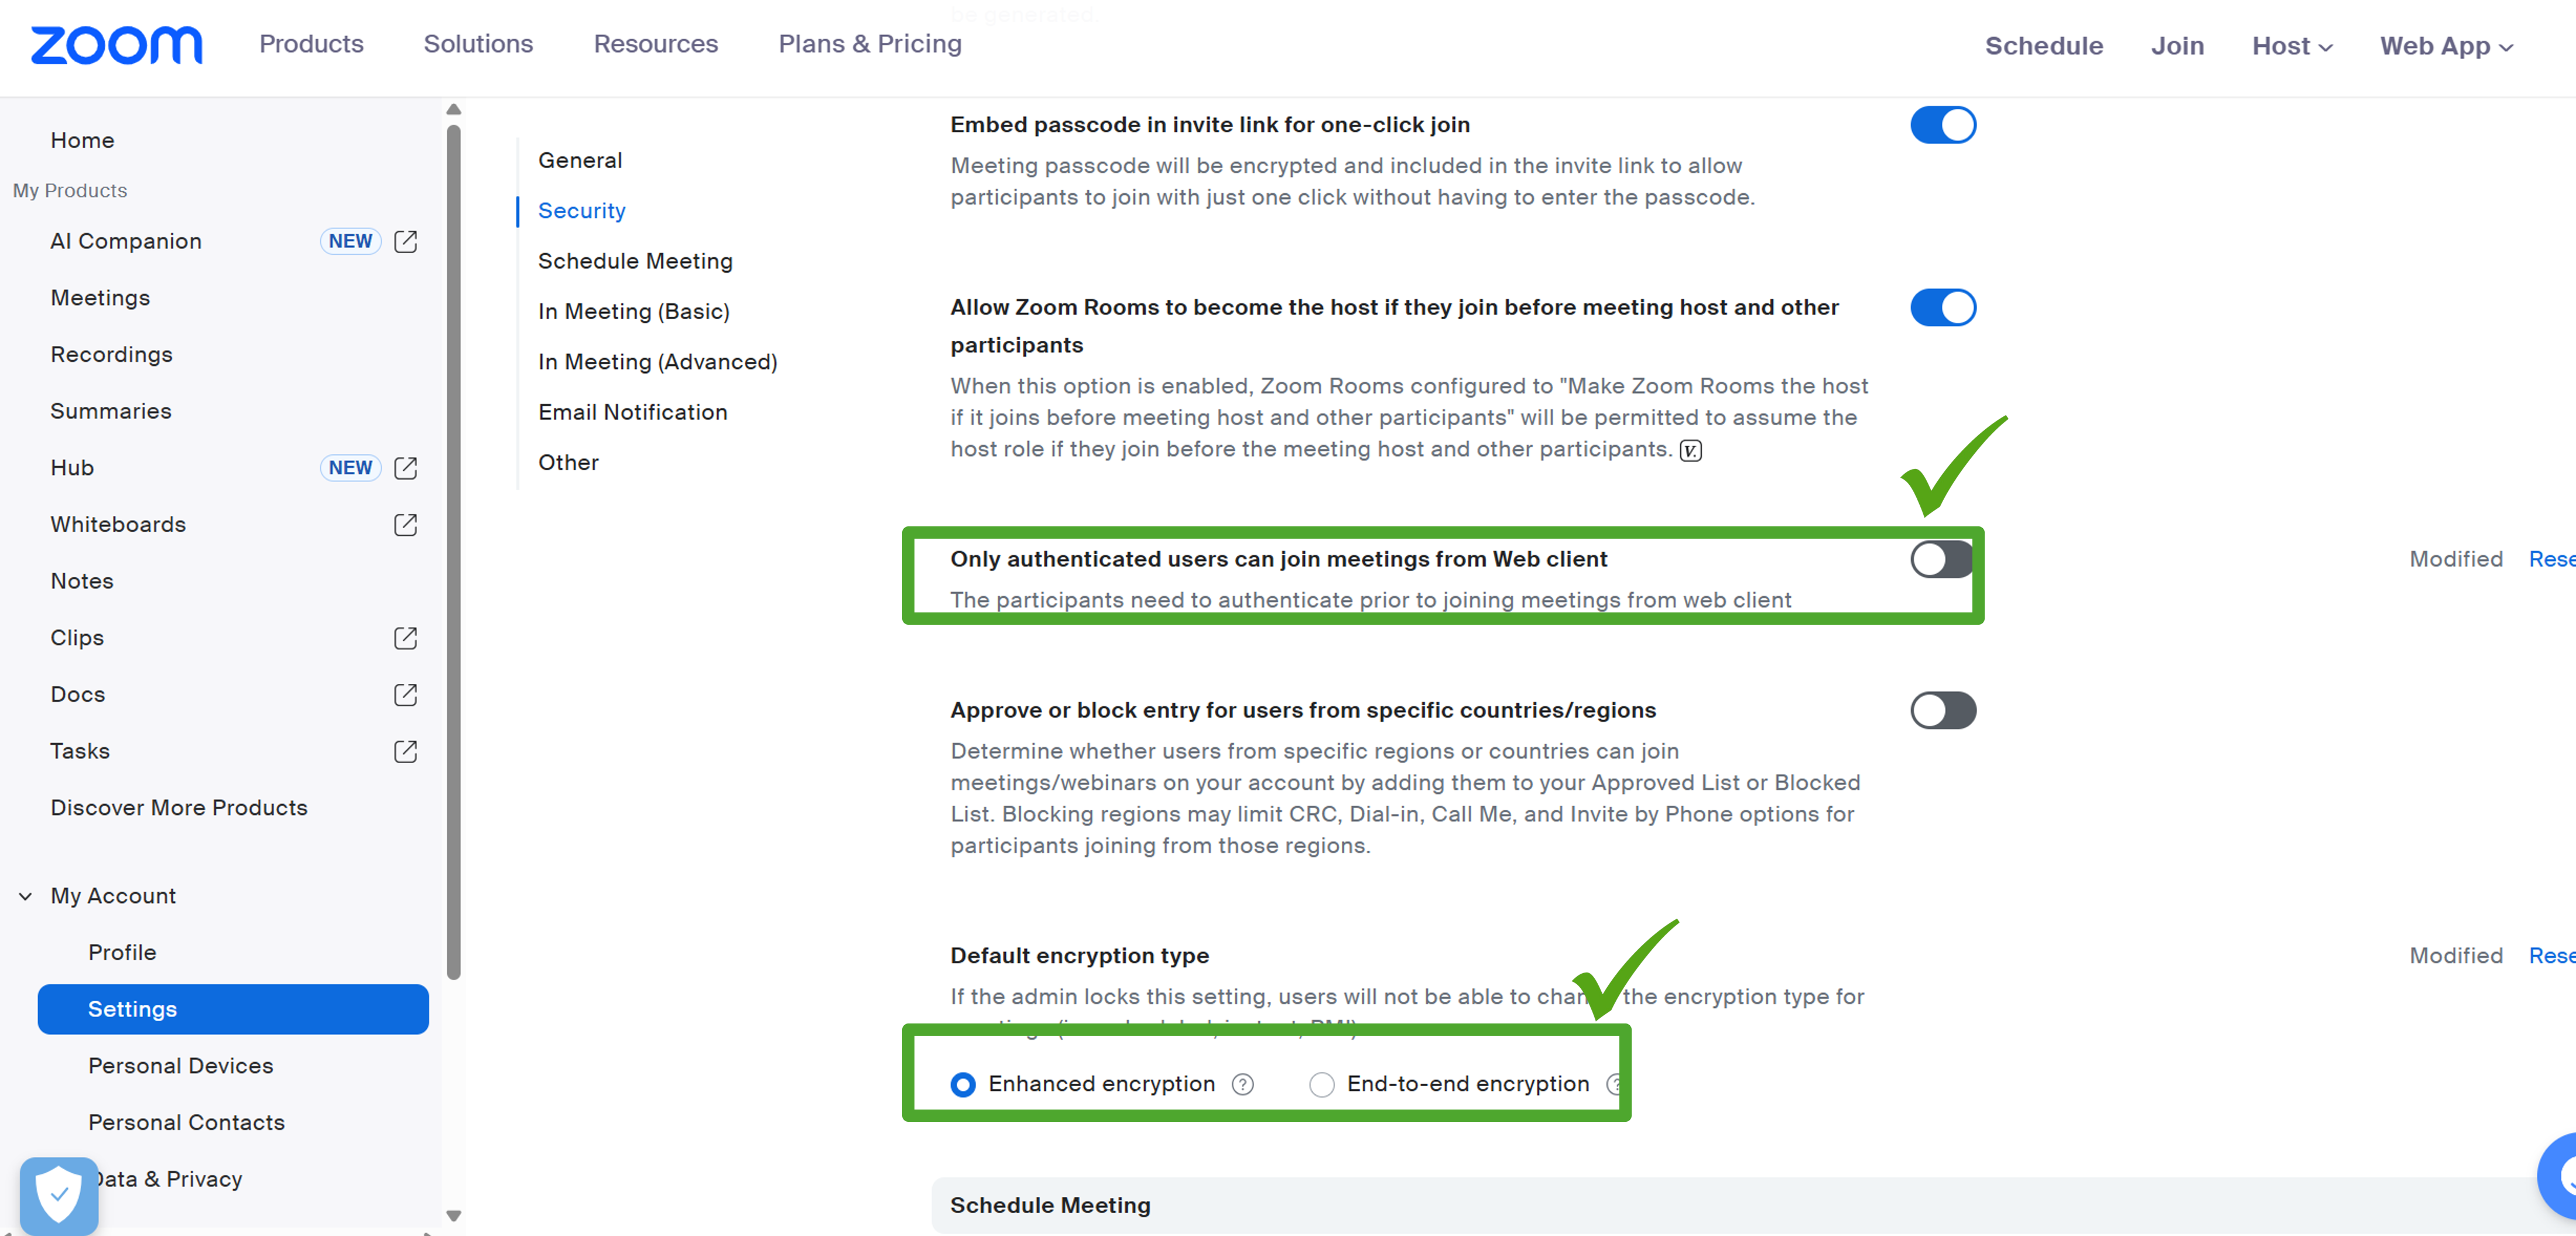Select End-to-end encryption radio button
The width and height of the screenshot is (2576, 1236).
[1321, 1084]
